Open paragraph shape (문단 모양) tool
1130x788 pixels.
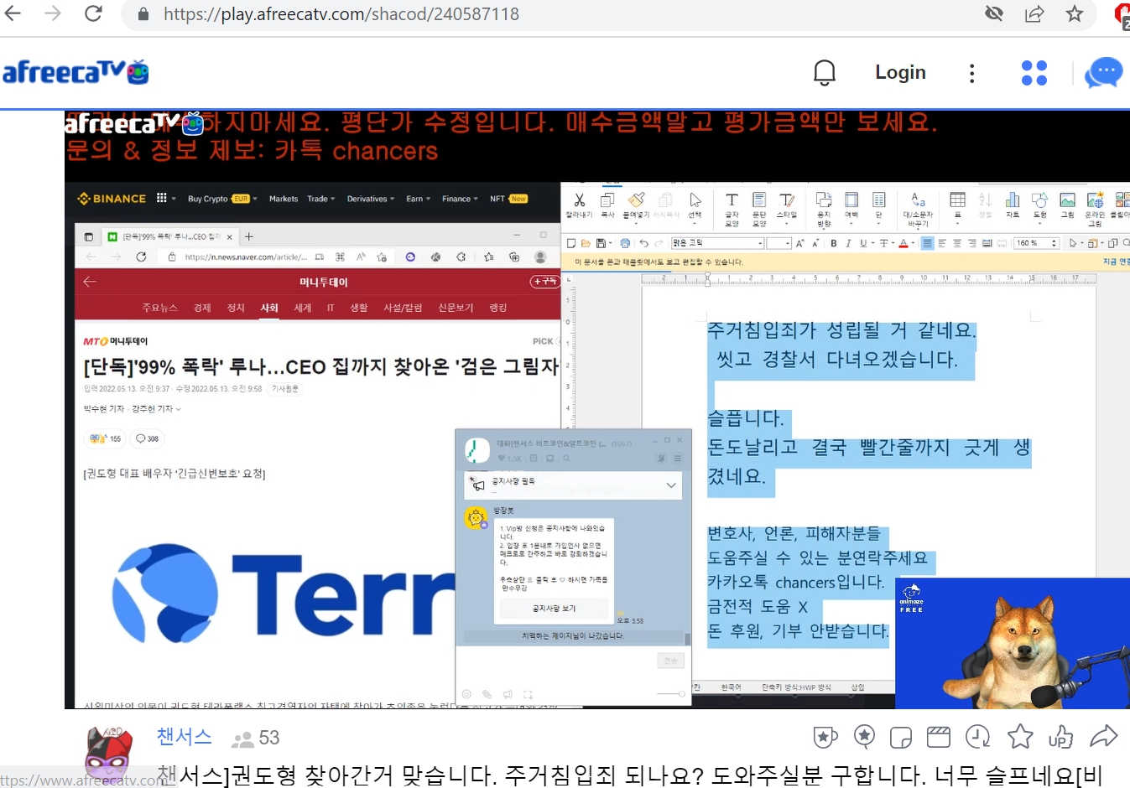coord(759,209)
